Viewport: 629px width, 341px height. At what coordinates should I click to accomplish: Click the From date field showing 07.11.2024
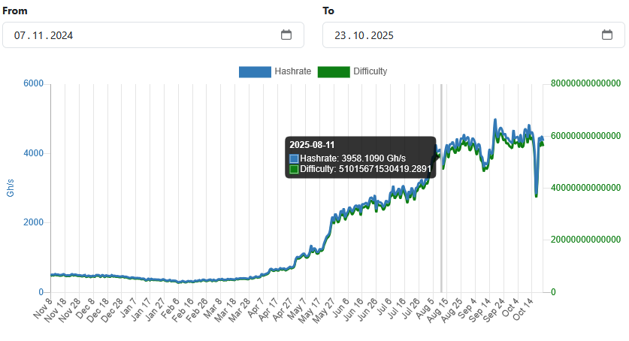[x=153, y=35]
